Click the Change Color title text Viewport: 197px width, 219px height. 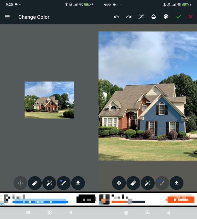(x=34, y=17)
